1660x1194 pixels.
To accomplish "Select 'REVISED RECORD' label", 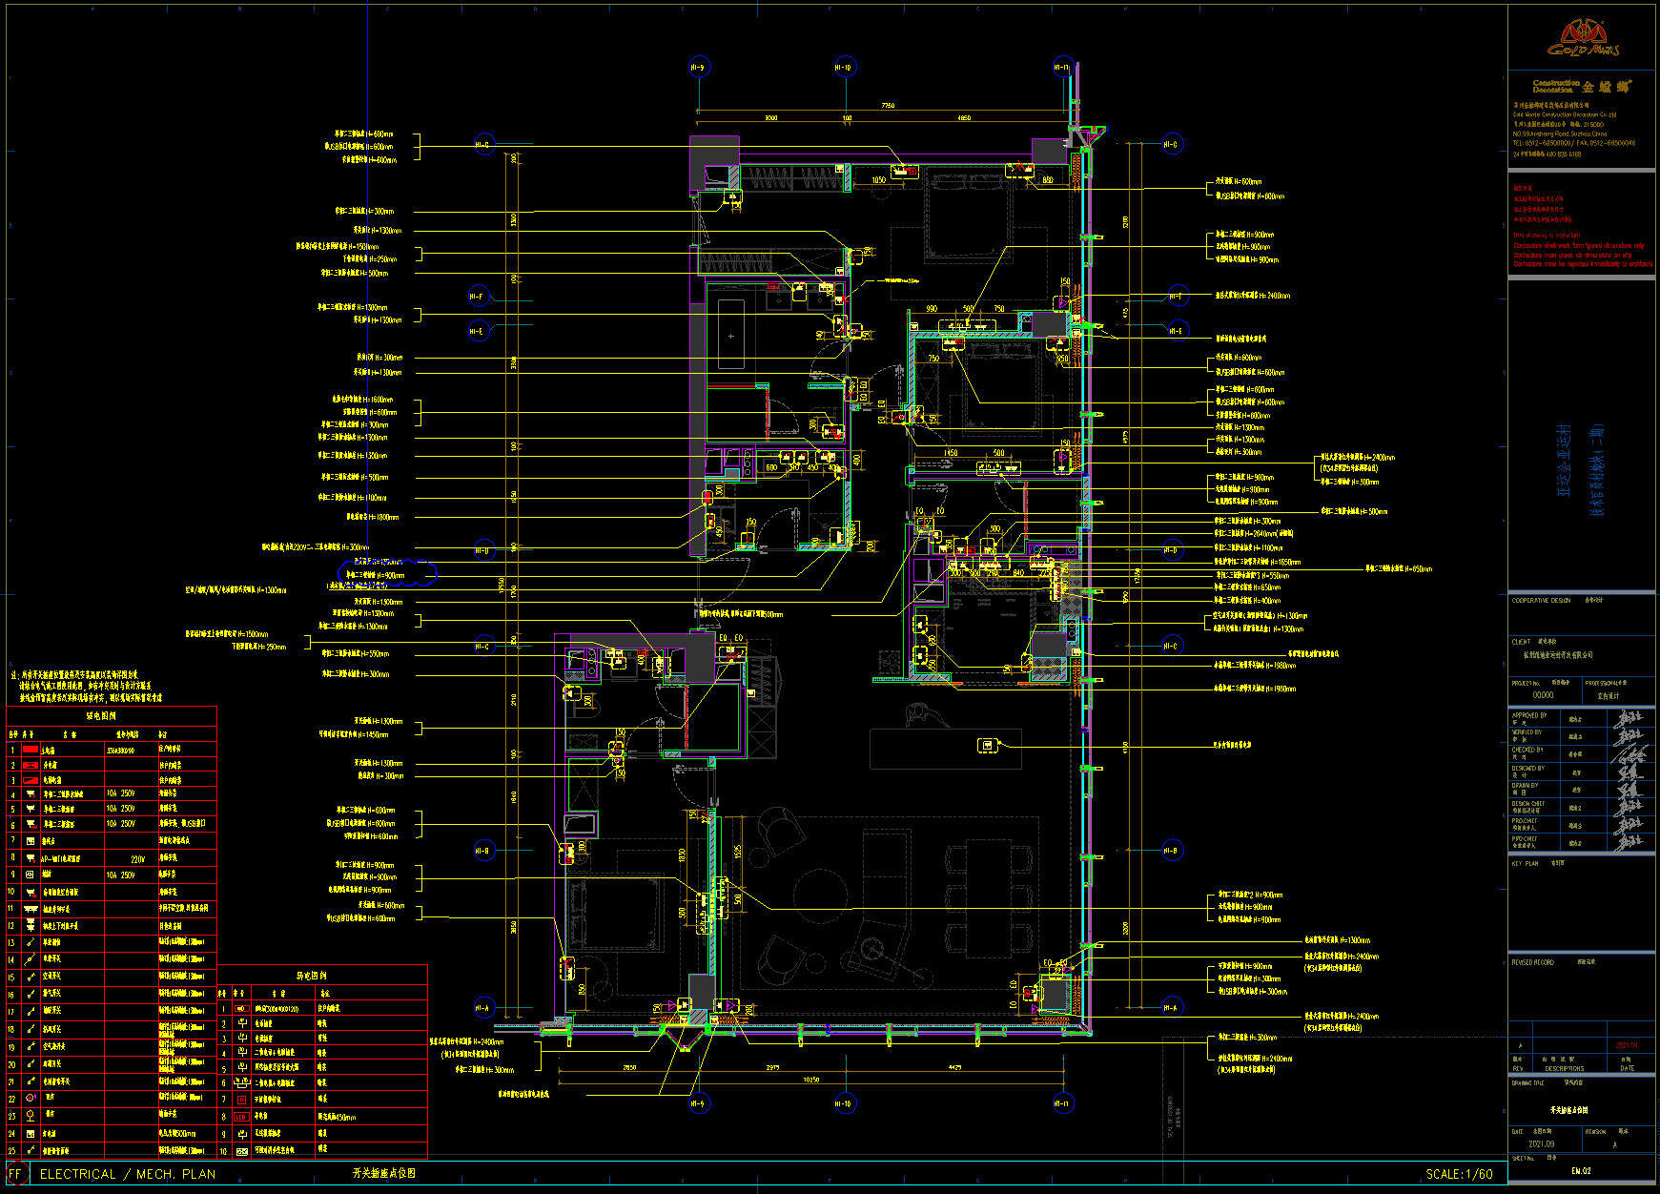I will pyautogui.click(x=1532, y=962).
